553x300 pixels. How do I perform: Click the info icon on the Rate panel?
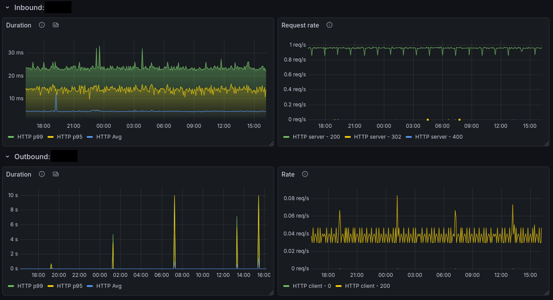pyautogui.click(x=305, y=174)
